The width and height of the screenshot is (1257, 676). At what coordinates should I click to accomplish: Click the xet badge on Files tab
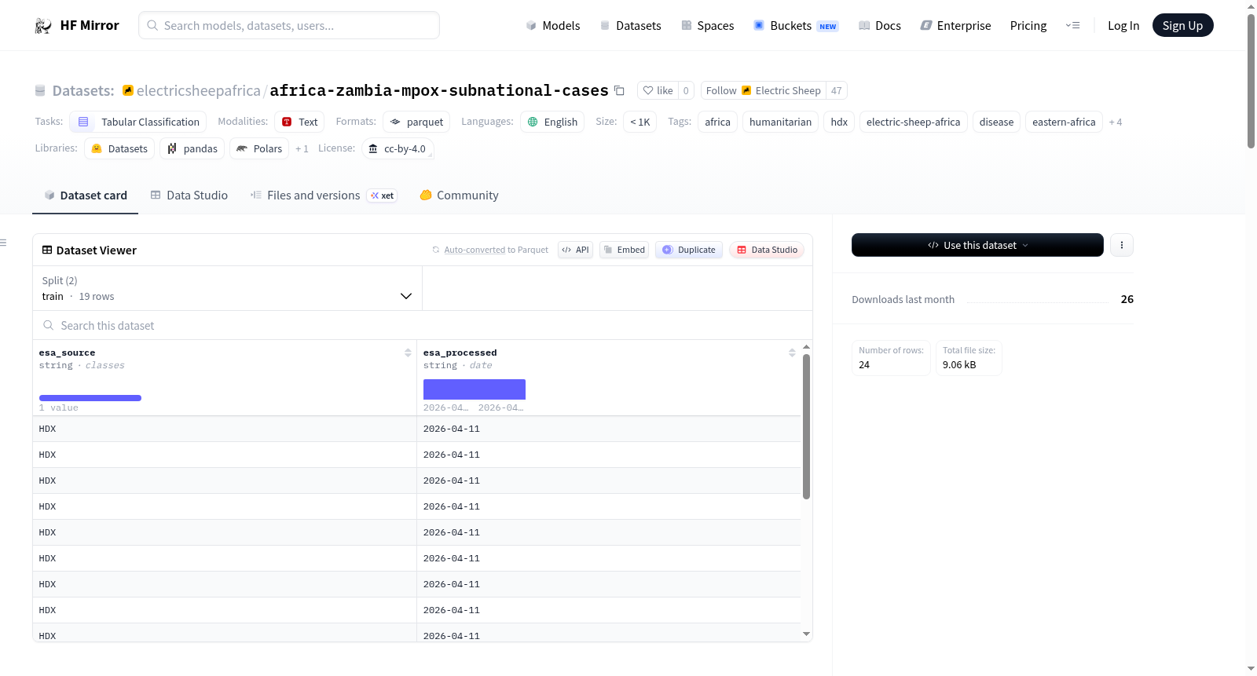point(383,195)
